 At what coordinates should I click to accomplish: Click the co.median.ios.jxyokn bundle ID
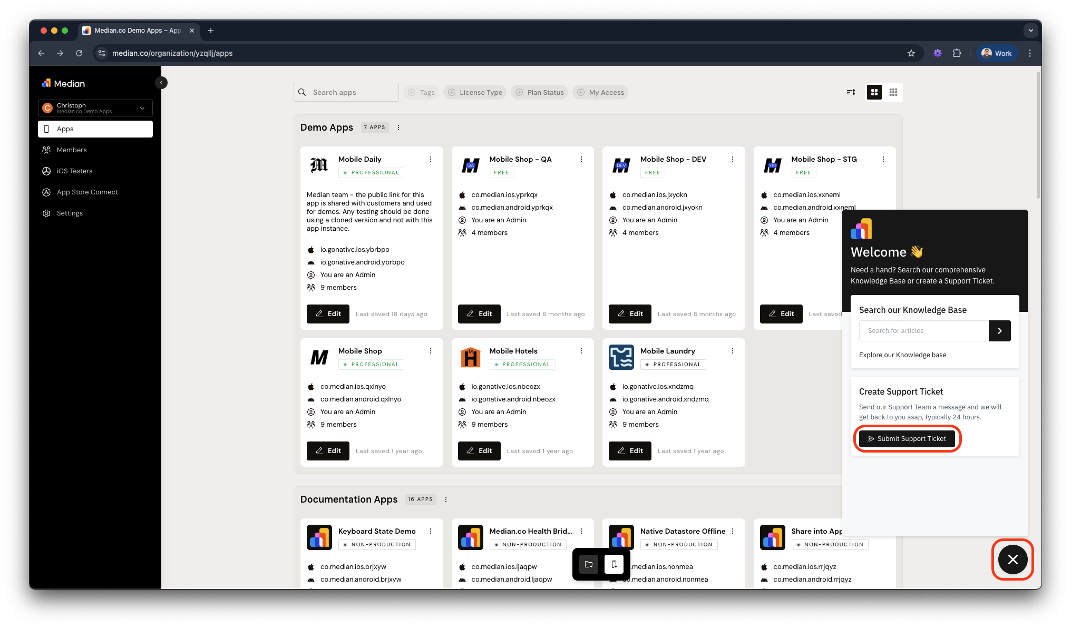pyautogui.click(x=655, y=195)
